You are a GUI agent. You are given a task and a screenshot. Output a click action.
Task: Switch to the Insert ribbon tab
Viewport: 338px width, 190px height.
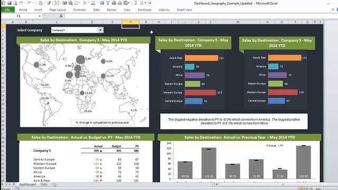click(39, 9)
